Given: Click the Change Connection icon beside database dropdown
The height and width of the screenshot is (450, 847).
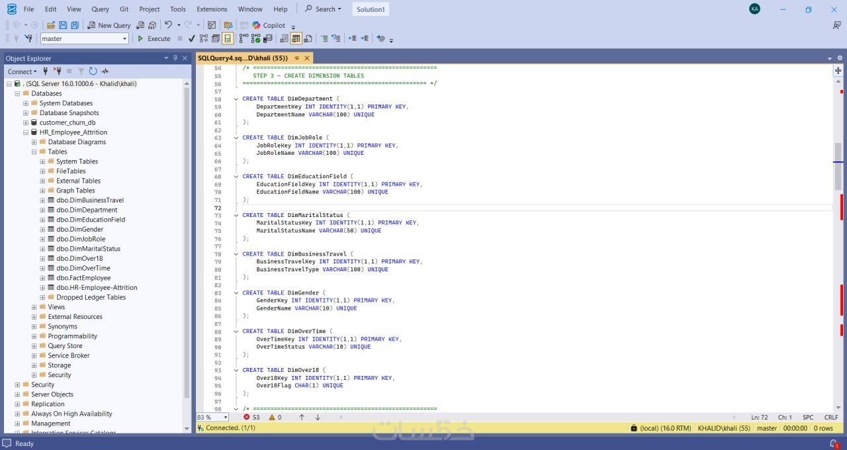Looking at the screenshot, I should (x=28, y=38).
